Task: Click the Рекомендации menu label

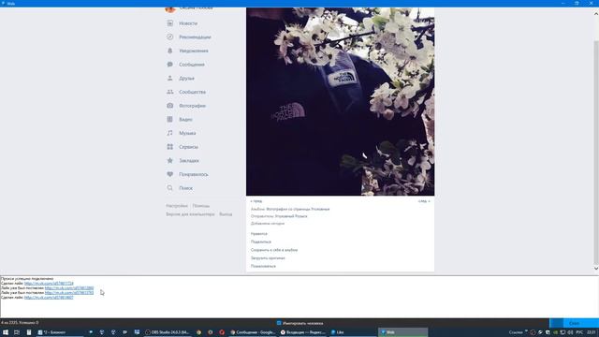Action: pos(195,37)
